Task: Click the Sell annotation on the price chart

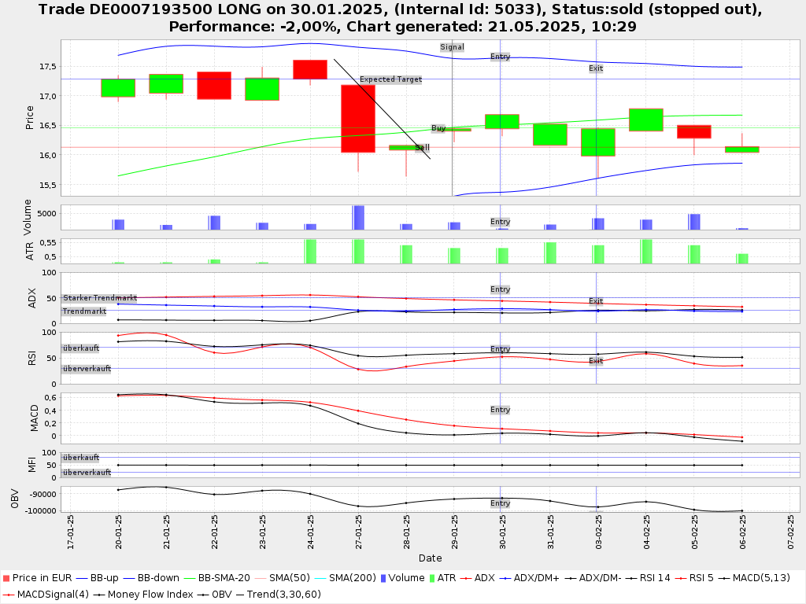Action: 423,148
